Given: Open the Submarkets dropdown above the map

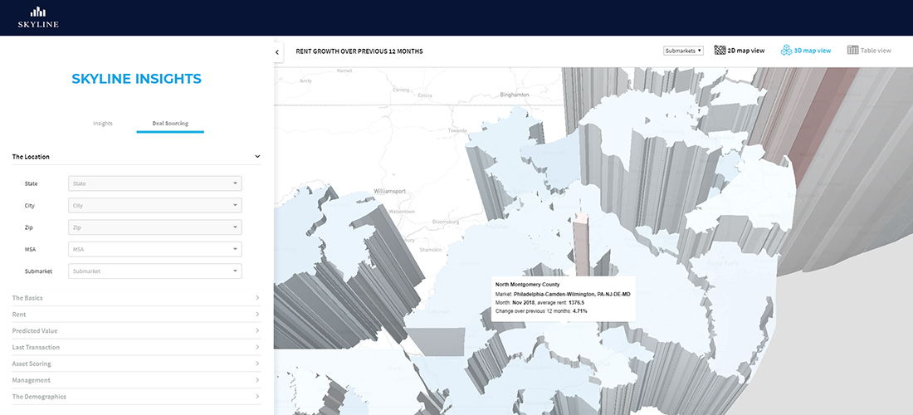Looking at the screenshot, I should [683, 51].
